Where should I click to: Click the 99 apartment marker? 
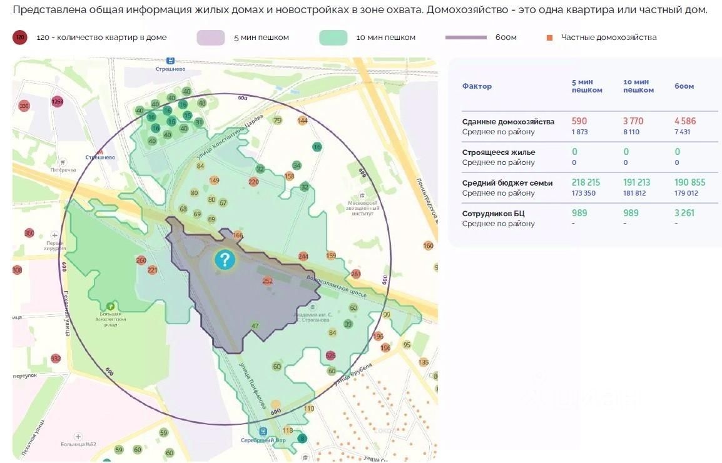click(x=386, y=315)
